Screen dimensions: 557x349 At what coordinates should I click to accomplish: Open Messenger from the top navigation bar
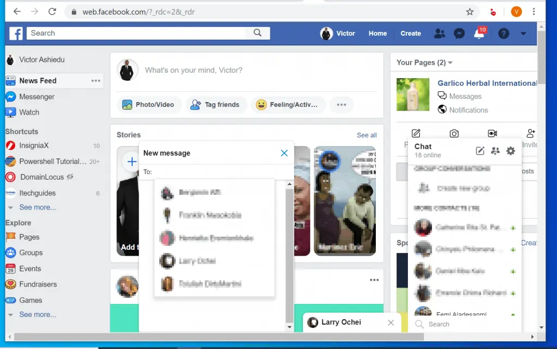pyautogui.click(x=459, y=33)
